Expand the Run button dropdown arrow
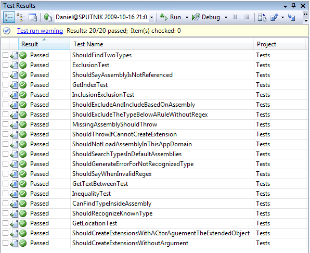 [187, 17]
